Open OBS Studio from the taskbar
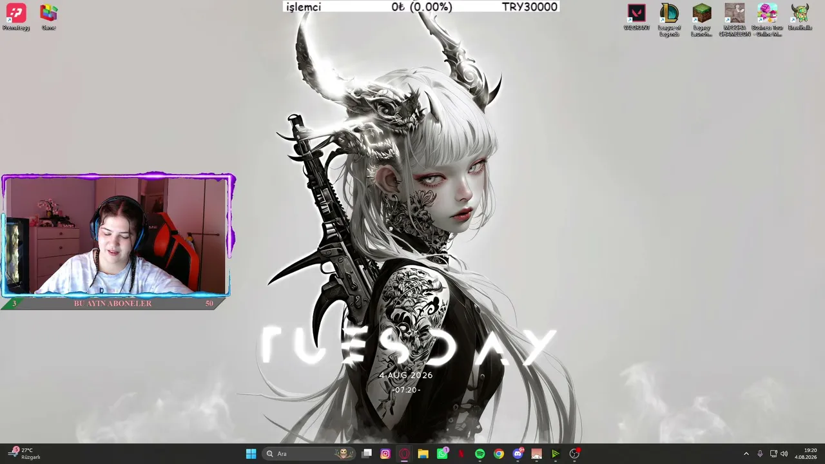This screenshot has height=464, width=825. [574, 454]
